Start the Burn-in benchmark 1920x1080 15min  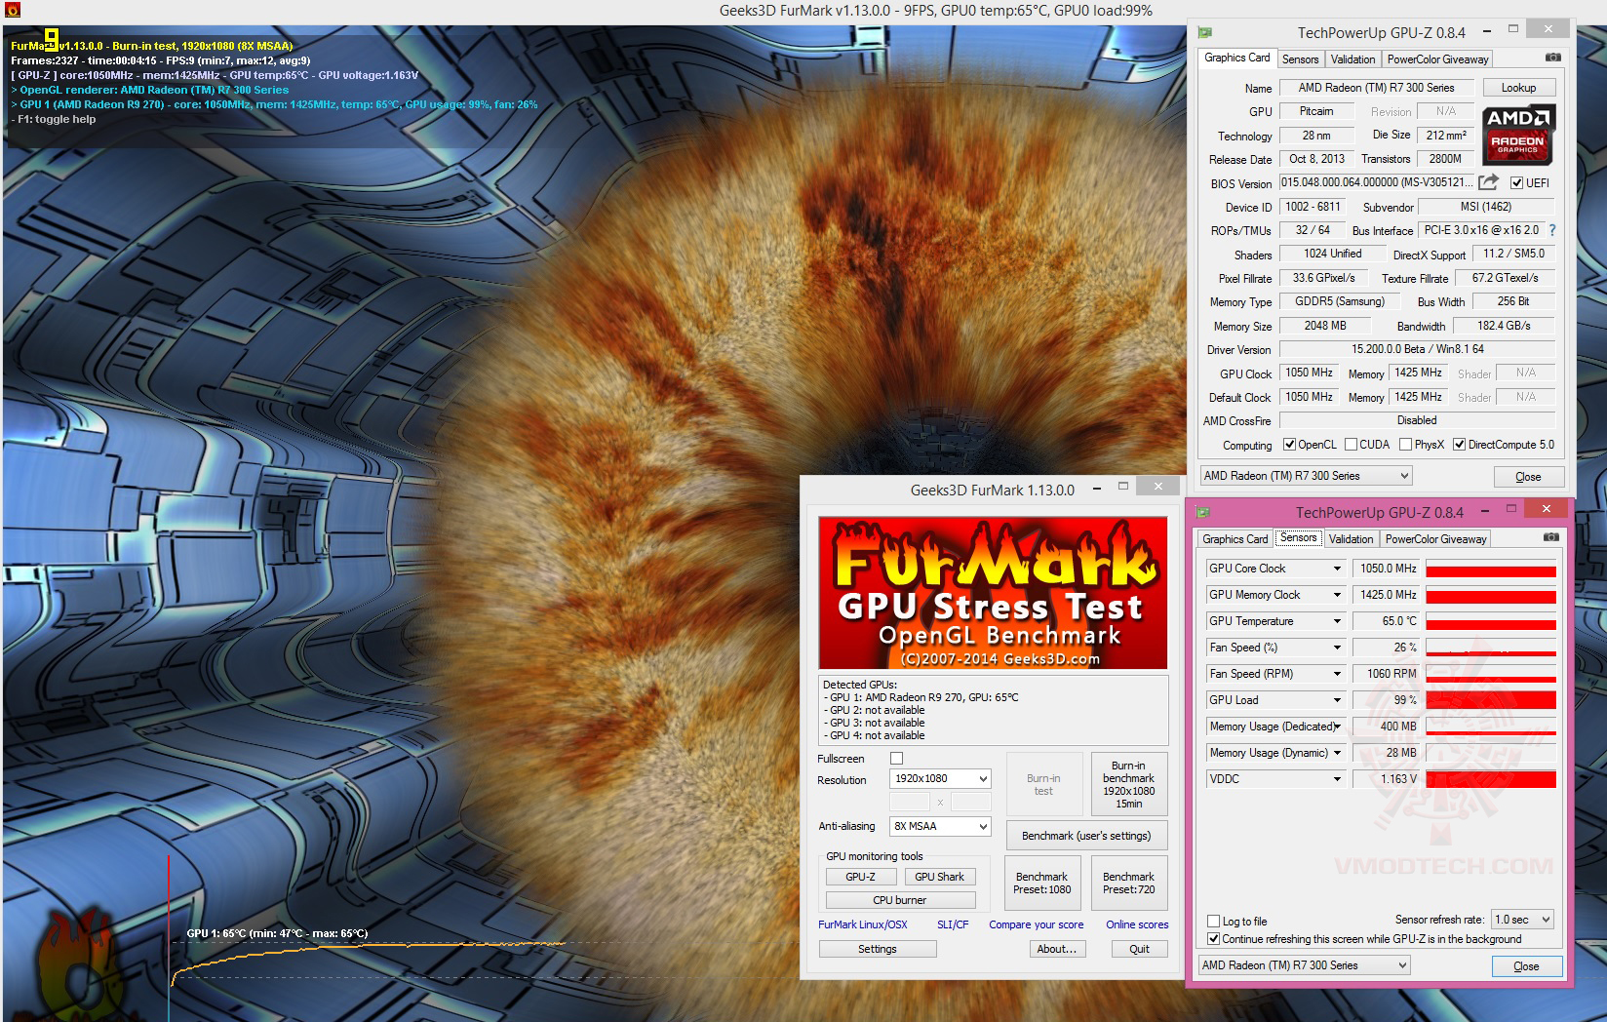1128,784
